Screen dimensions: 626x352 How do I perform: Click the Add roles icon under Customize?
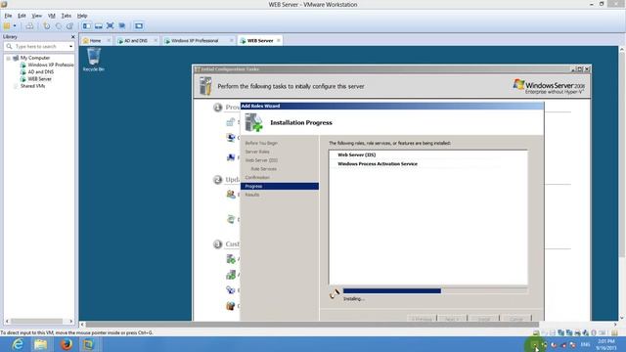click(x=231, y=259)
